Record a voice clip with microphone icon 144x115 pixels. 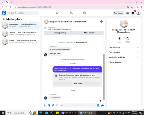tap(45, 106)
